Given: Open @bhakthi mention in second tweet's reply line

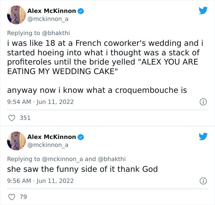Looking at the screenshot, I should (111, 159).
